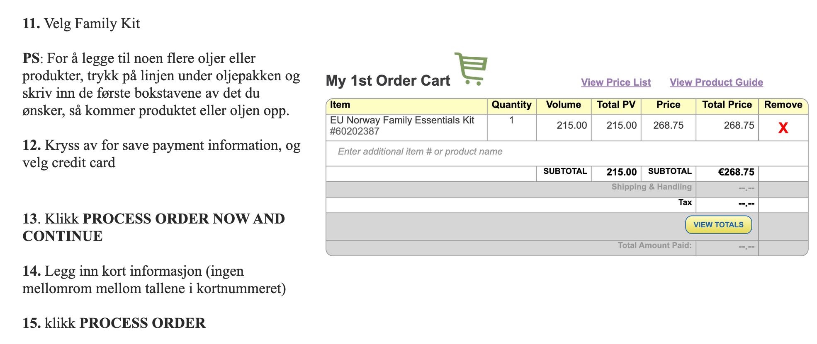Click the Volume column header

point(563,105)
